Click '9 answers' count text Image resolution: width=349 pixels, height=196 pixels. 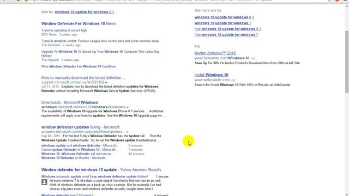pos(135,145)
